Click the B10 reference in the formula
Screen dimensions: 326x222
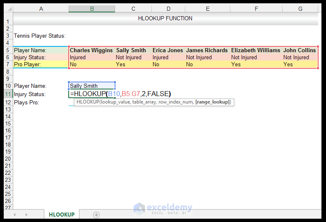click(x=114, y=94)
